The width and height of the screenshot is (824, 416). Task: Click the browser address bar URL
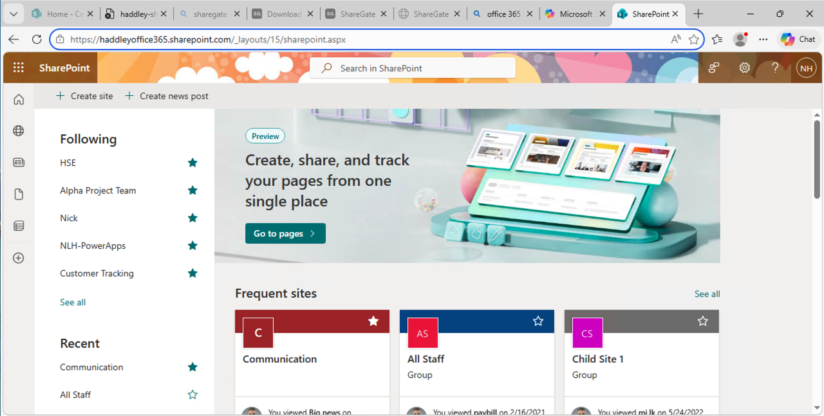208,39
